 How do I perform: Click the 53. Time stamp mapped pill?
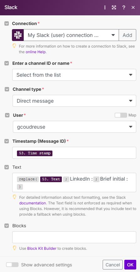[35, 153]
